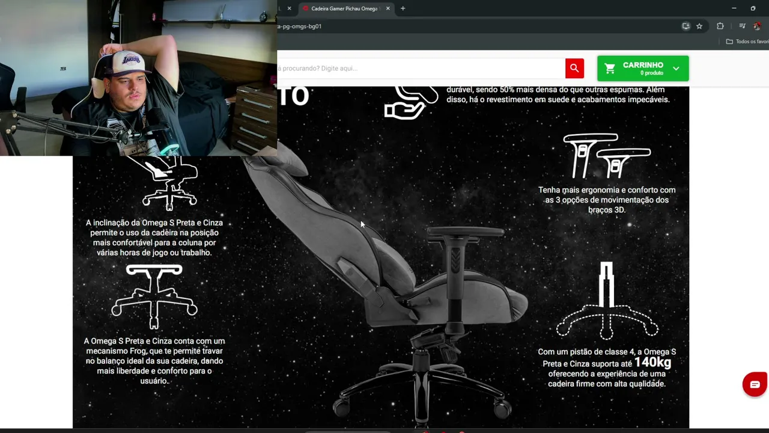Click the class 4 piston icon

[x=607, y=301]
